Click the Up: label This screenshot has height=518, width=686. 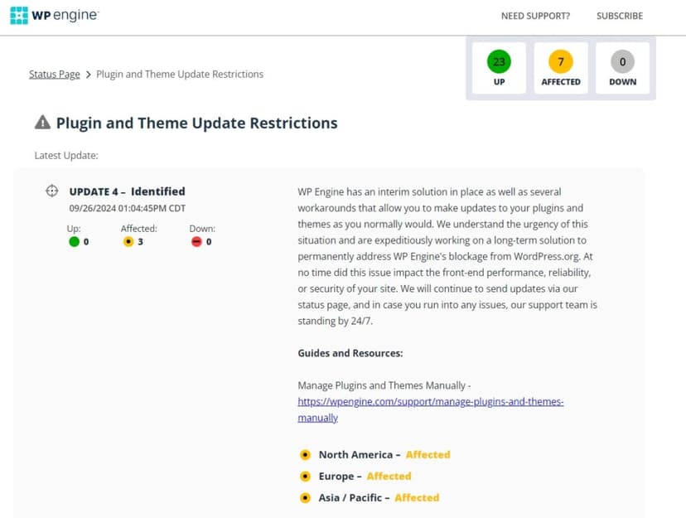[74, 229]
